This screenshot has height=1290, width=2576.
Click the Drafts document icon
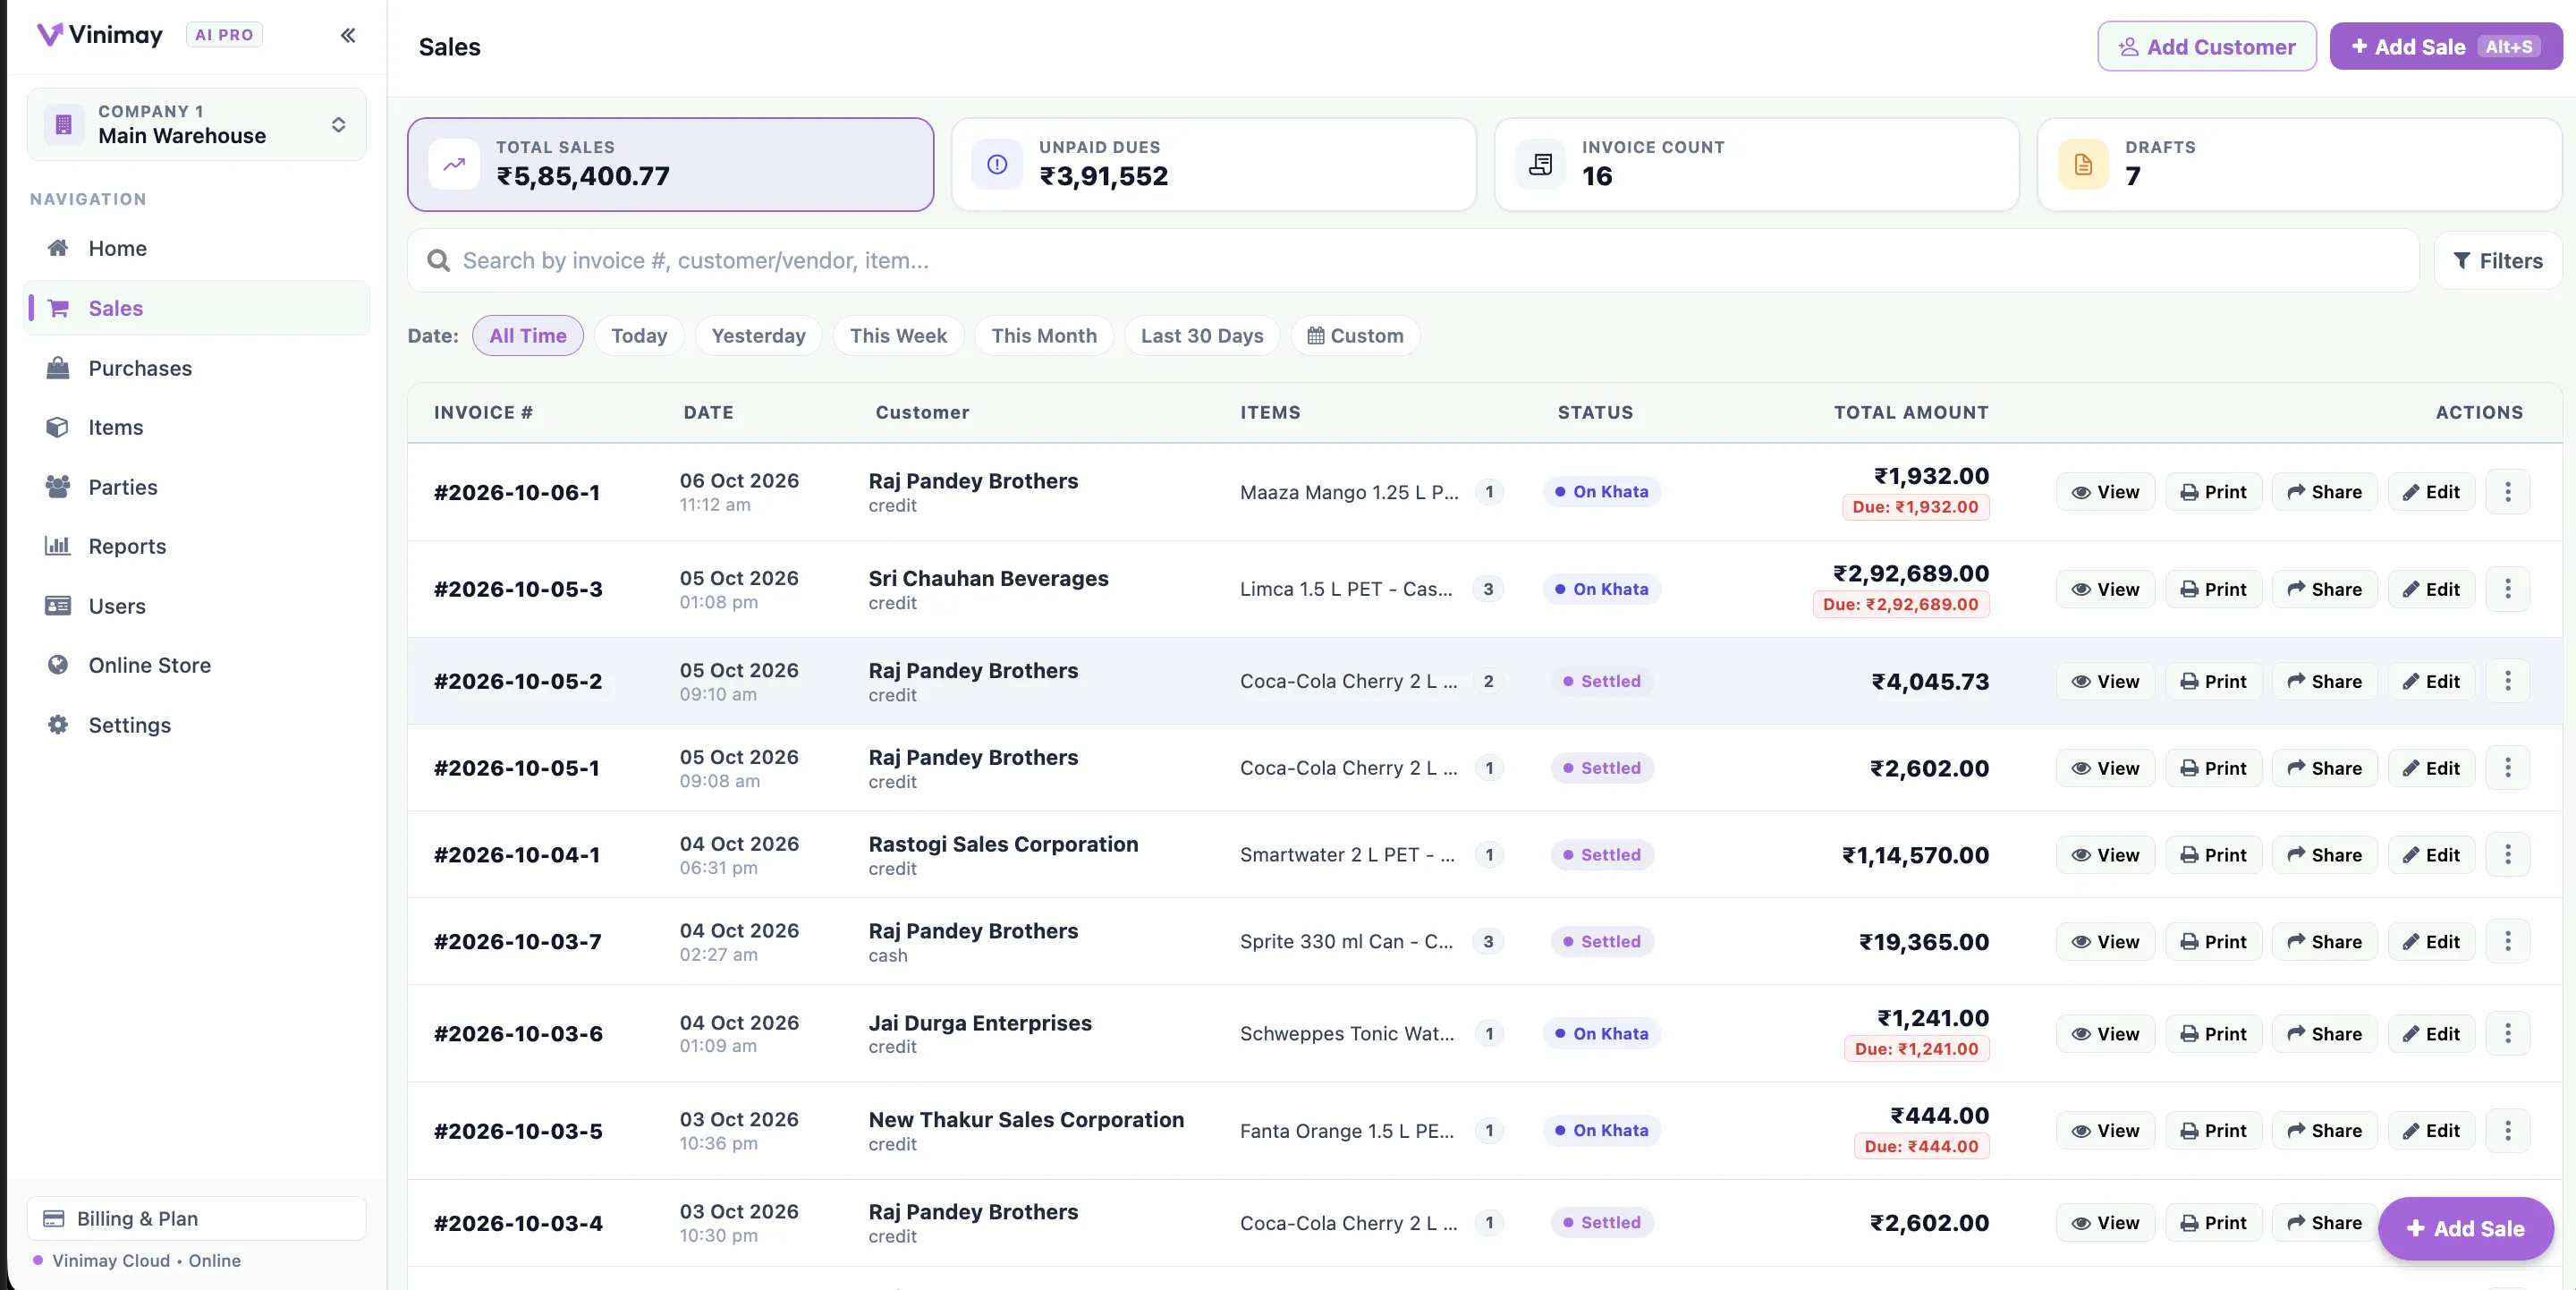[2084, 164]
